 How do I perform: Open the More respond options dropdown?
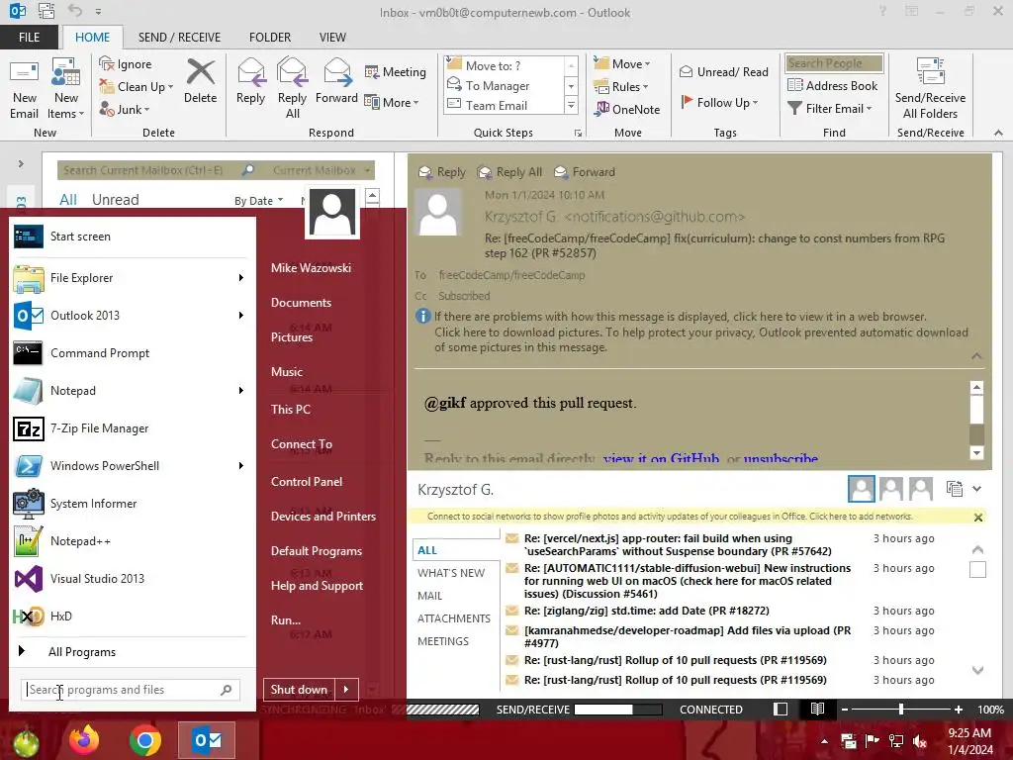coord(392,102)
